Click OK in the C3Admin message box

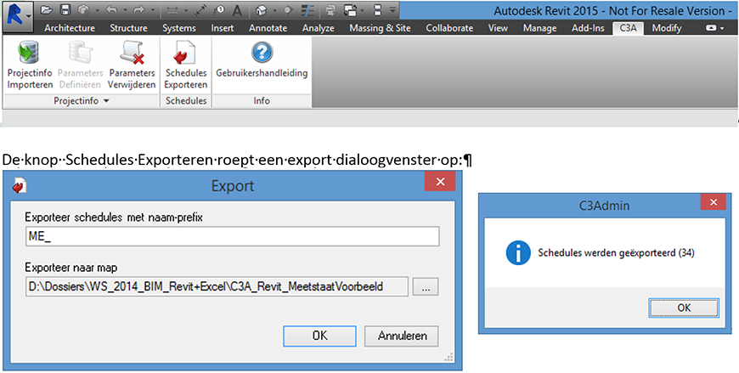pos(684,308)
